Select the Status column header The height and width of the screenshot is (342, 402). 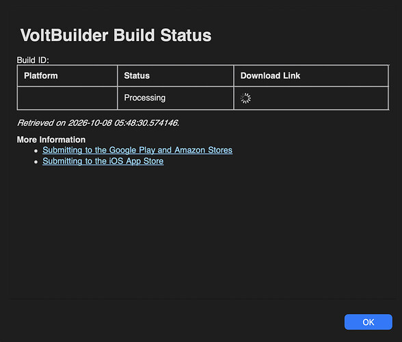point(176,76)
